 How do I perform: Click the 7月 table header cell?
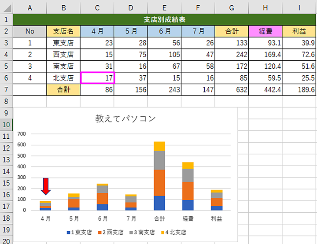pyautogui.click(x=198, y=31)
